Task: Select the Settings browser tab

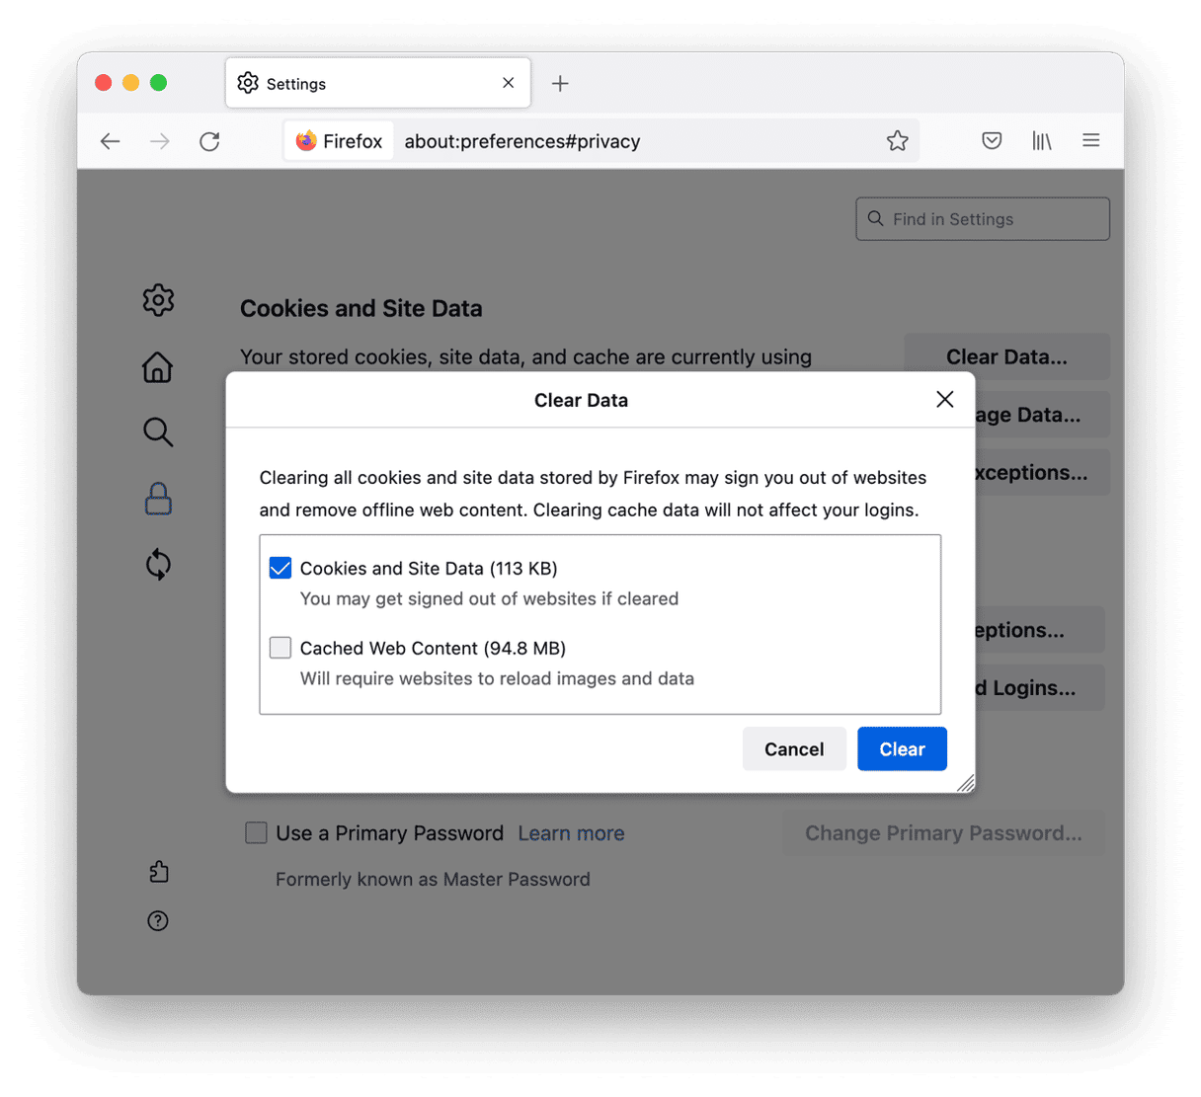Action: tap(367, 84)
